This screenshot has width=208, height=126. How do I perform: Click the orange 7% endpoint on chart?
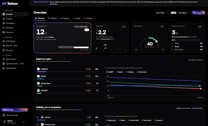click(201, 89)
